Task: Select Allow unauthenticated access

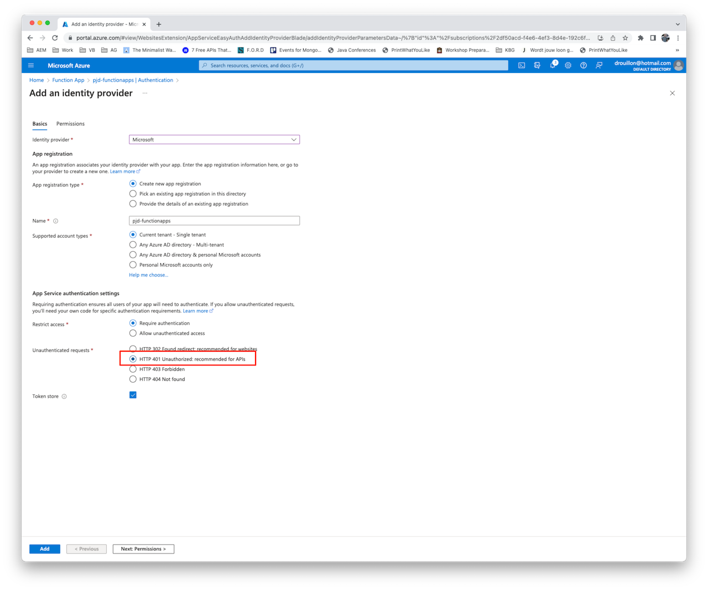Action: coord(133,333)
